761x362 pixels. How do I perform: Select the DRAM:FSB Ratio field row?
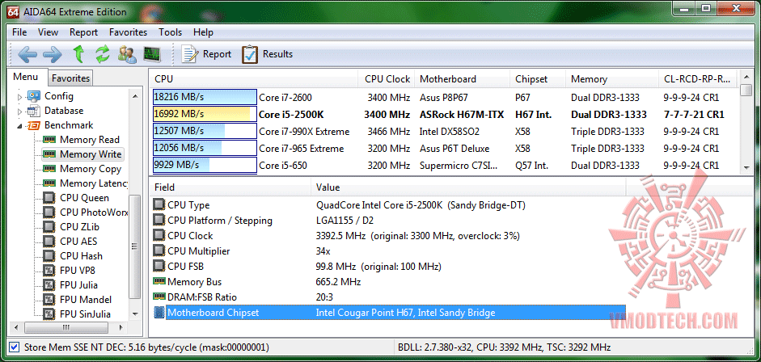(x=389, y=297)
